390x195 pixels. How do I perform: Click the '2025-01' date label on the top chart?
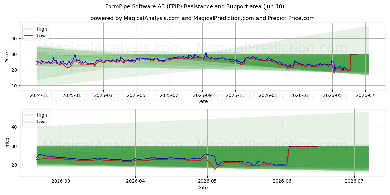(x=72, y=96)
